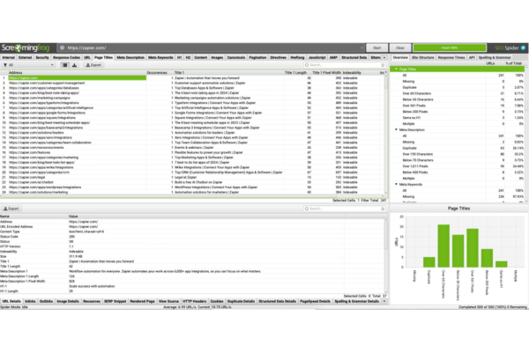Select Over 155 Characters under Meta Description
The height and width of the screenshot is (352, 529).
point(458,154)
